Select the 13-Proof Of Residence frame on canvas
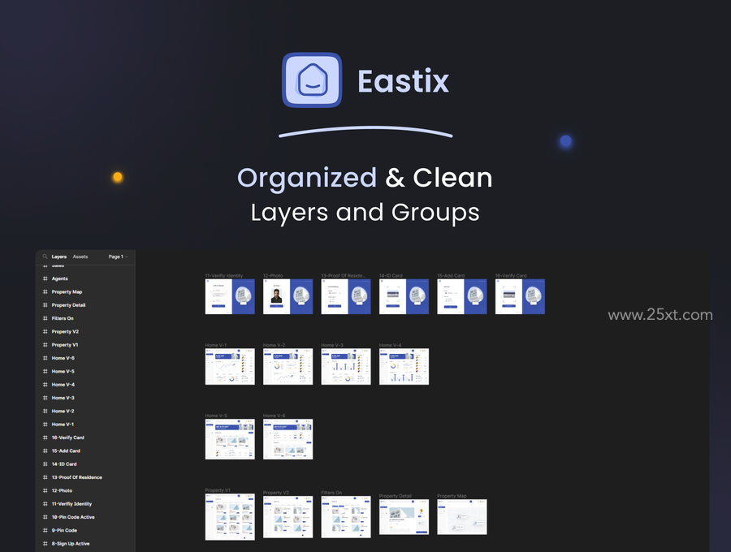731x552 pixels. point(346,297)
